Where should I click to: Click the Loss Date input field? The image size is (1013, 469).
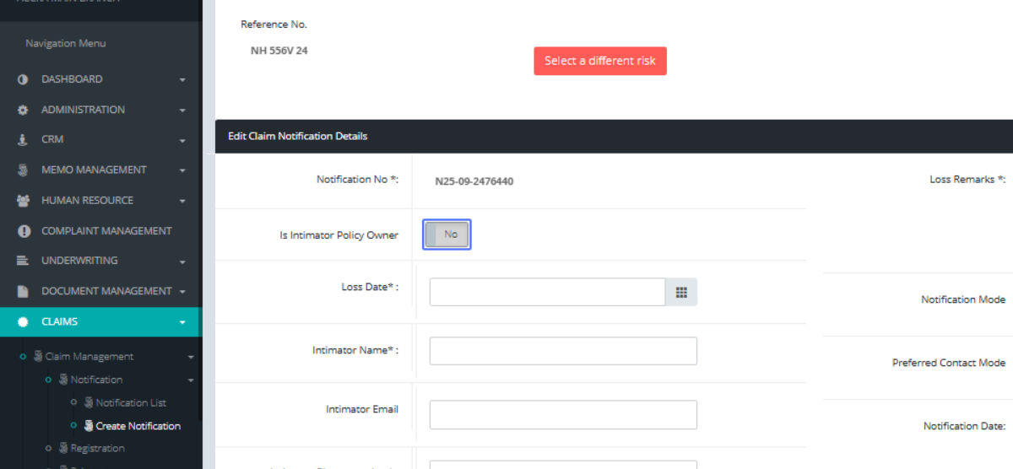click(547, 292)
